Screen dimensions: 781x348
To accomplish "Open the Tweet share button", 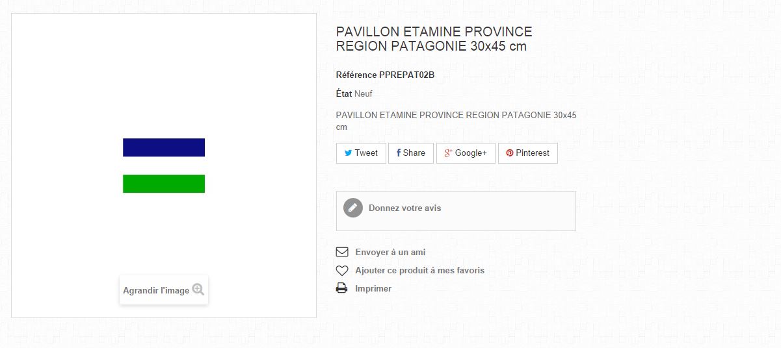I will pos(361,153).
